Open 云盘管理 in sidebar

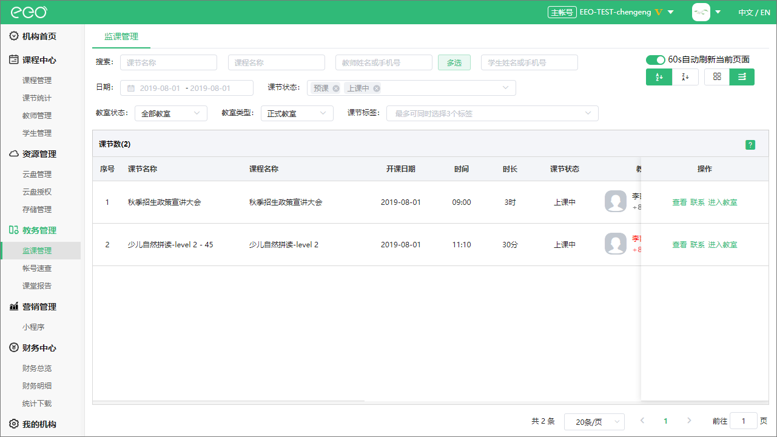coord(37,175)
